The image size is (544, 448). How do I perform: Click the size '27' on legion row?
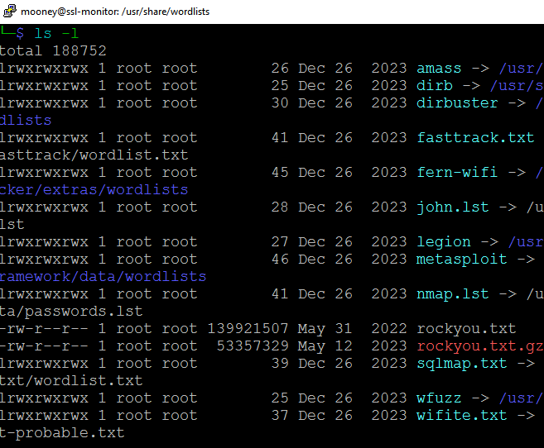280,241
